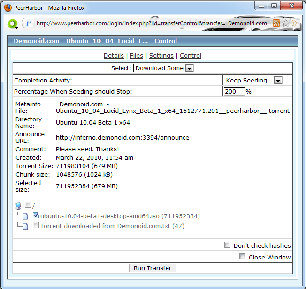Click file icon beside ubuntu-10.04-beta1 iso
Screen dimensions: 306x289
point(25,216)
